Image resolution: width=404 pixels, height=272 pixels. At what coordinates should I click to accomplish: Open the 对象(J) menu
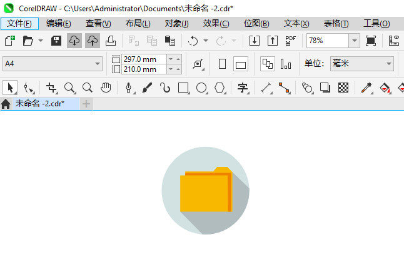point(177,24)
